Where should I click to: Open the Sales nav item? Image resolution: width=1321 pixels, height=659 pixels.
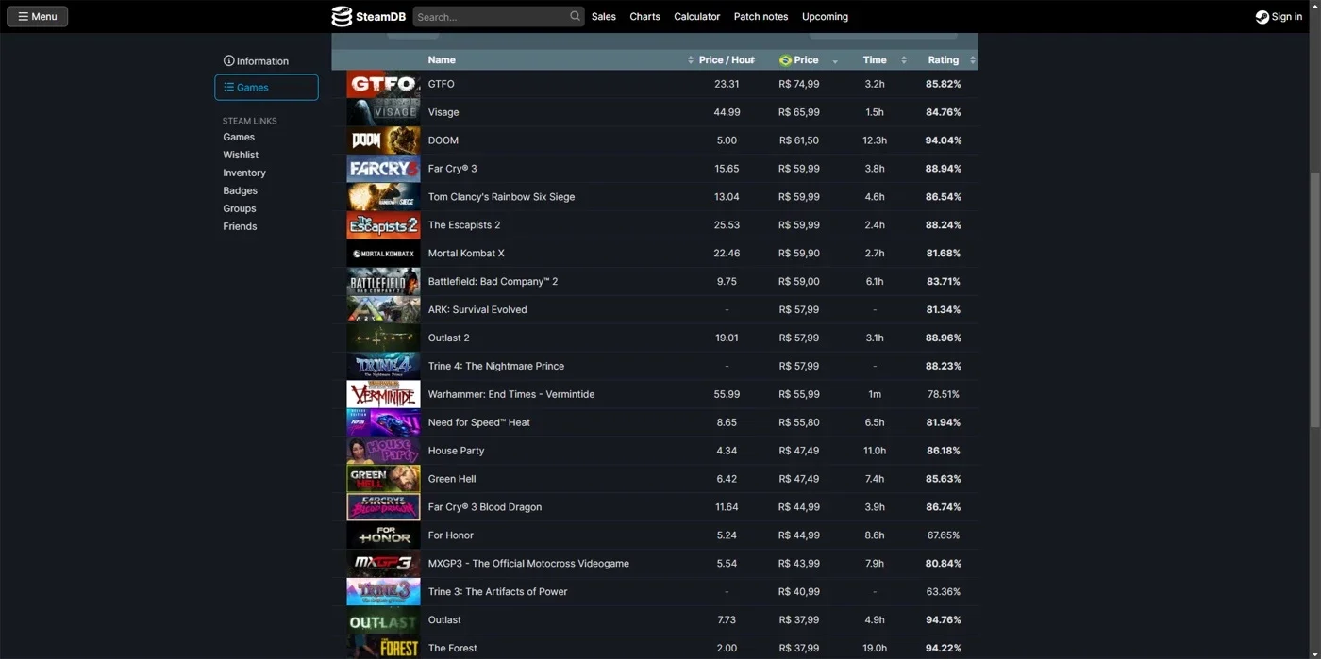pos(604,16)
